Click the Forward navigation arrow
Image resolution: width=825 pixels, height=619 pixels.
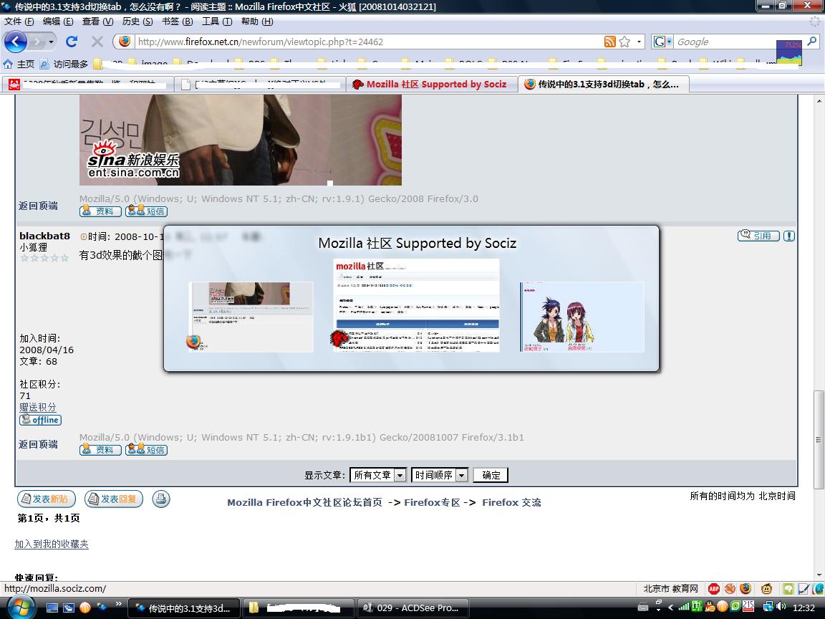tap(37, 42)
